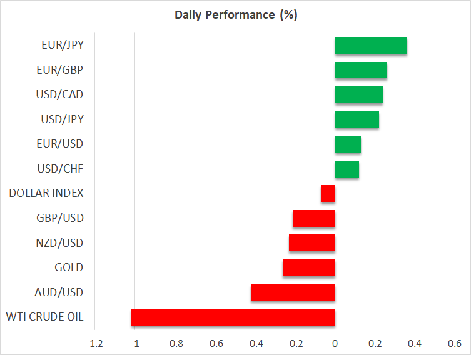Select the long WTI CRUDE OIL bar

click(x=233, y=317)
